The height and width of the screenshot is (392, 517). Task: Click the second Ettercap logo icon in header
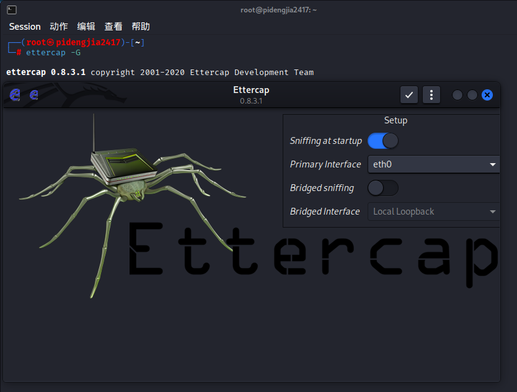(x=34, y=95)
